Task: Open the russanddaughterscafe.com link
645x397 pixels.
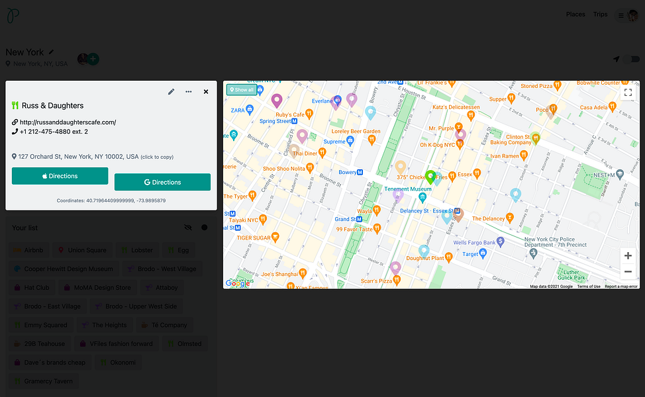Action: pos(68,122)
